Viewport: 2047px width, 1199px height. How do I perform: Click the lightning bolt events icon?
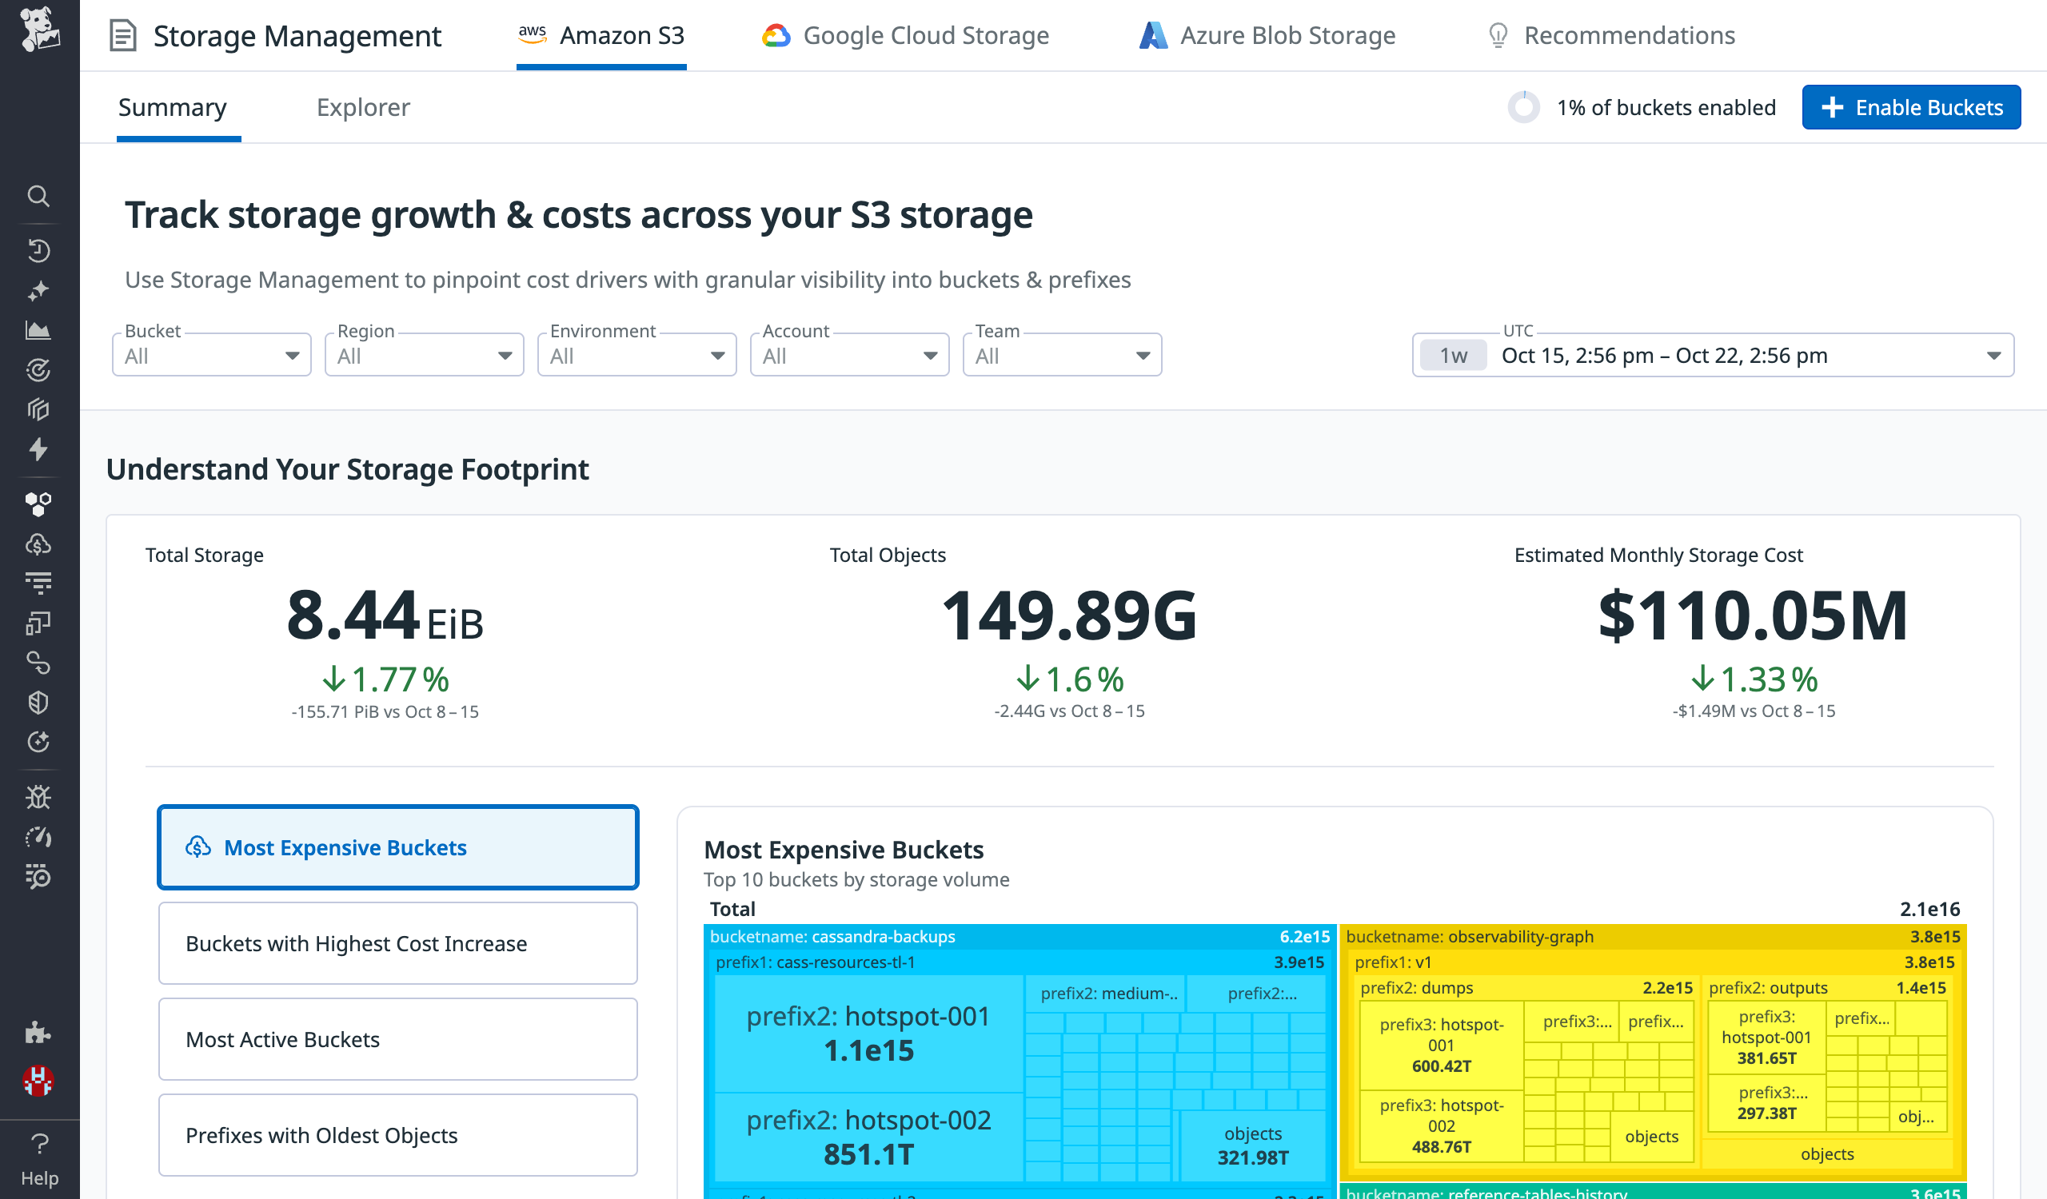coord(38,449)
